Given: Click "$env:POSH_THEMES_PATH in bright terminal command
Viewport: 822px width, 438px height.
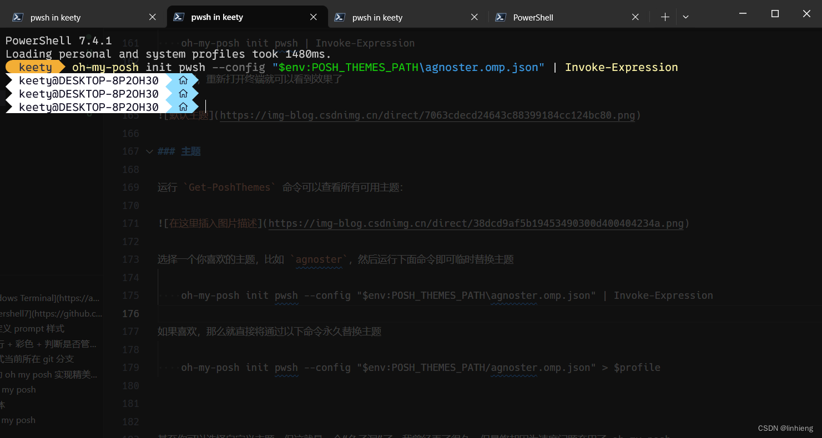Looking at the screenshot, I should (x=345, y=67).
